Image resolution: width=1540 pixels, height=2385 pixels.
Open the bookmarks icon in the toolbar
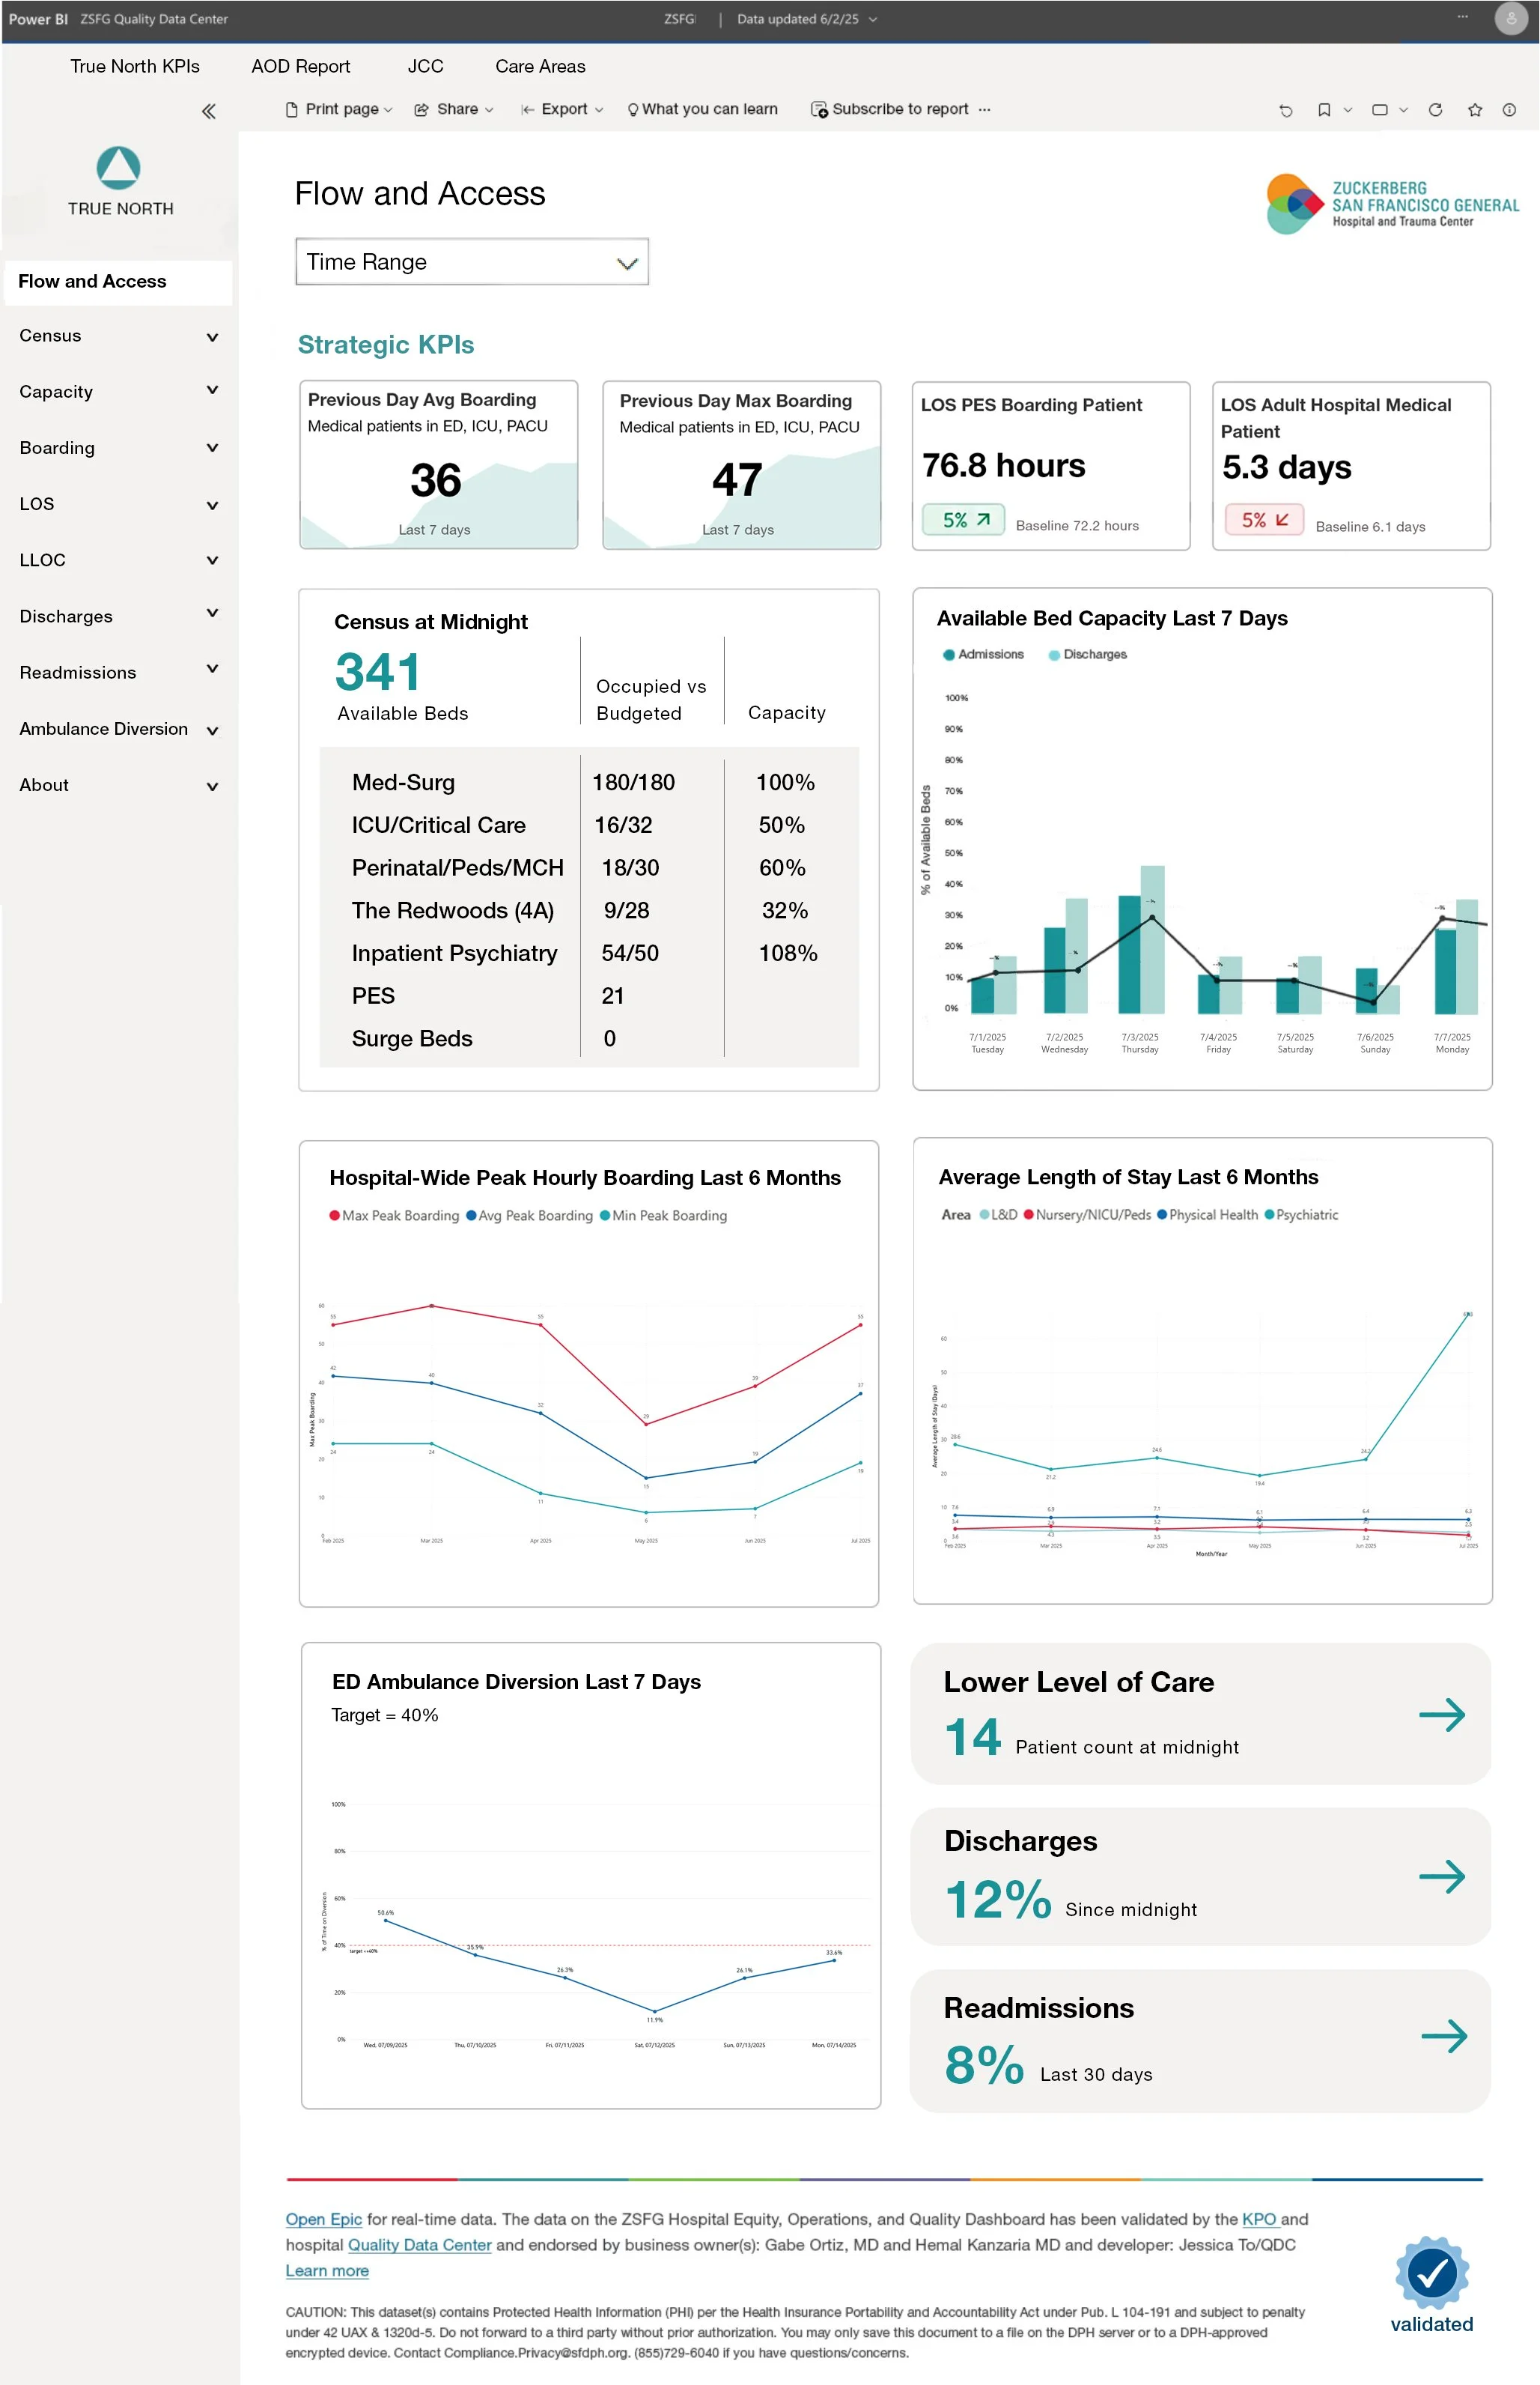point(1325,110)
